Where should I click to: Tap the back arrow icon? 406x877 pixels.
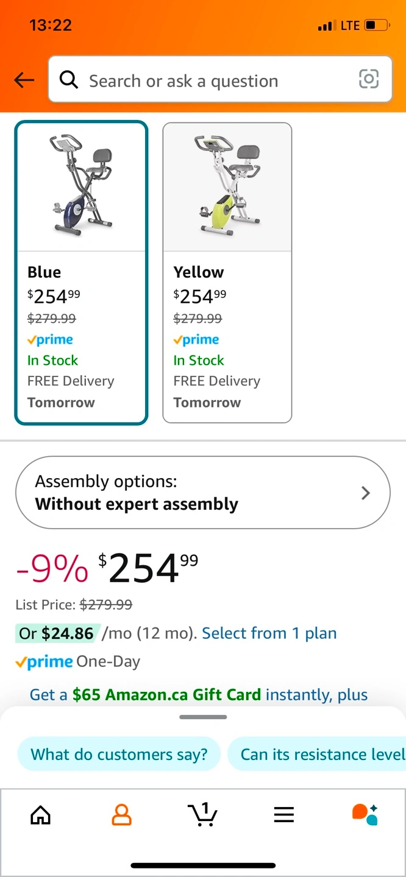(x=24, y=80)
